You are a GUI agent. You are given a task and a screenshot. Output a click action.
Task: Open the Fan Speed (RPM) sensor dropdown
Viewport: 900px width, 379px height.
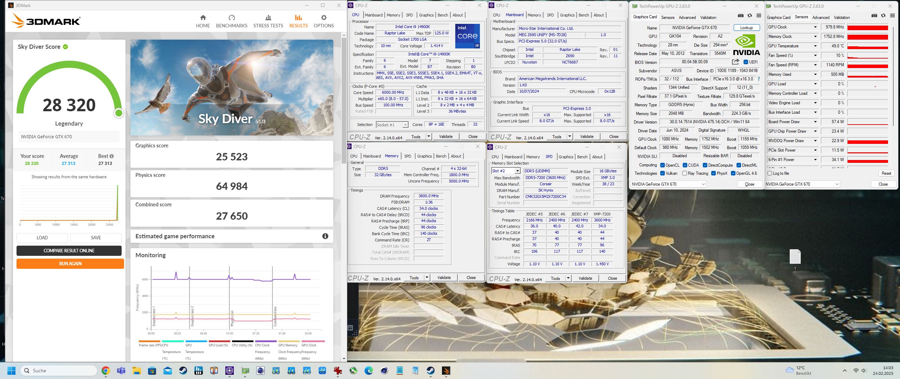pyautogui.click(x=815, y=65)
